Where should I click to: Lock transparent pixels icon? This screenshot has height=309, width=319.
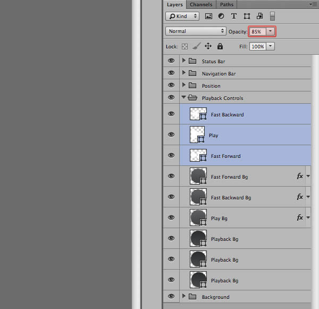click(x=184, y=46)
